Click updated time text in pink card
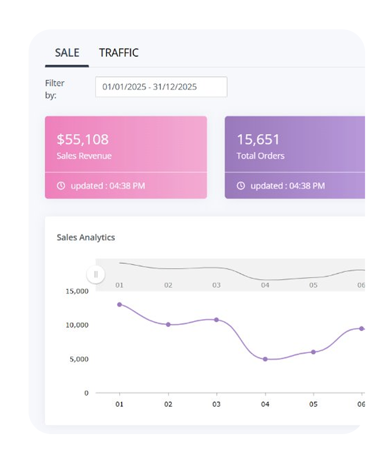Image resolution: width=383 pixels, height=460 pixels. 108,186
